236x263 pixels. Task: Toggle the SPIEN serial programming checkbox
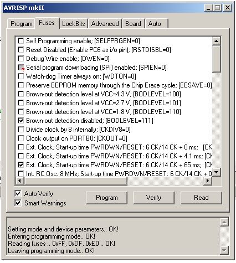tap(21, 68)
